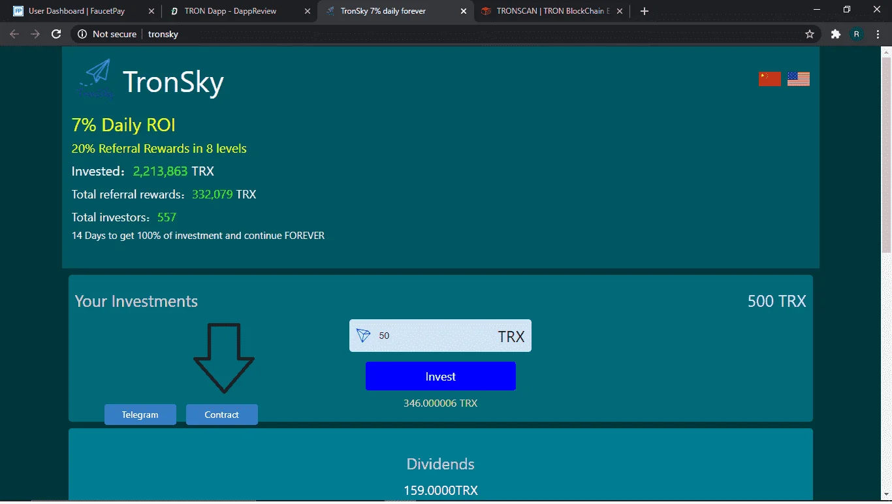Minimize the Chrome window

pos(817,9)
